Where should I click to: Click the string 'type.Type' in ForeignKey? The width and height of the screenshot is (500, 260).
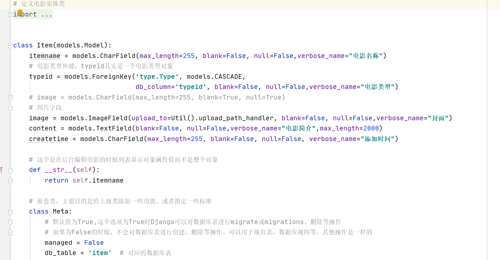coord(157,76)
